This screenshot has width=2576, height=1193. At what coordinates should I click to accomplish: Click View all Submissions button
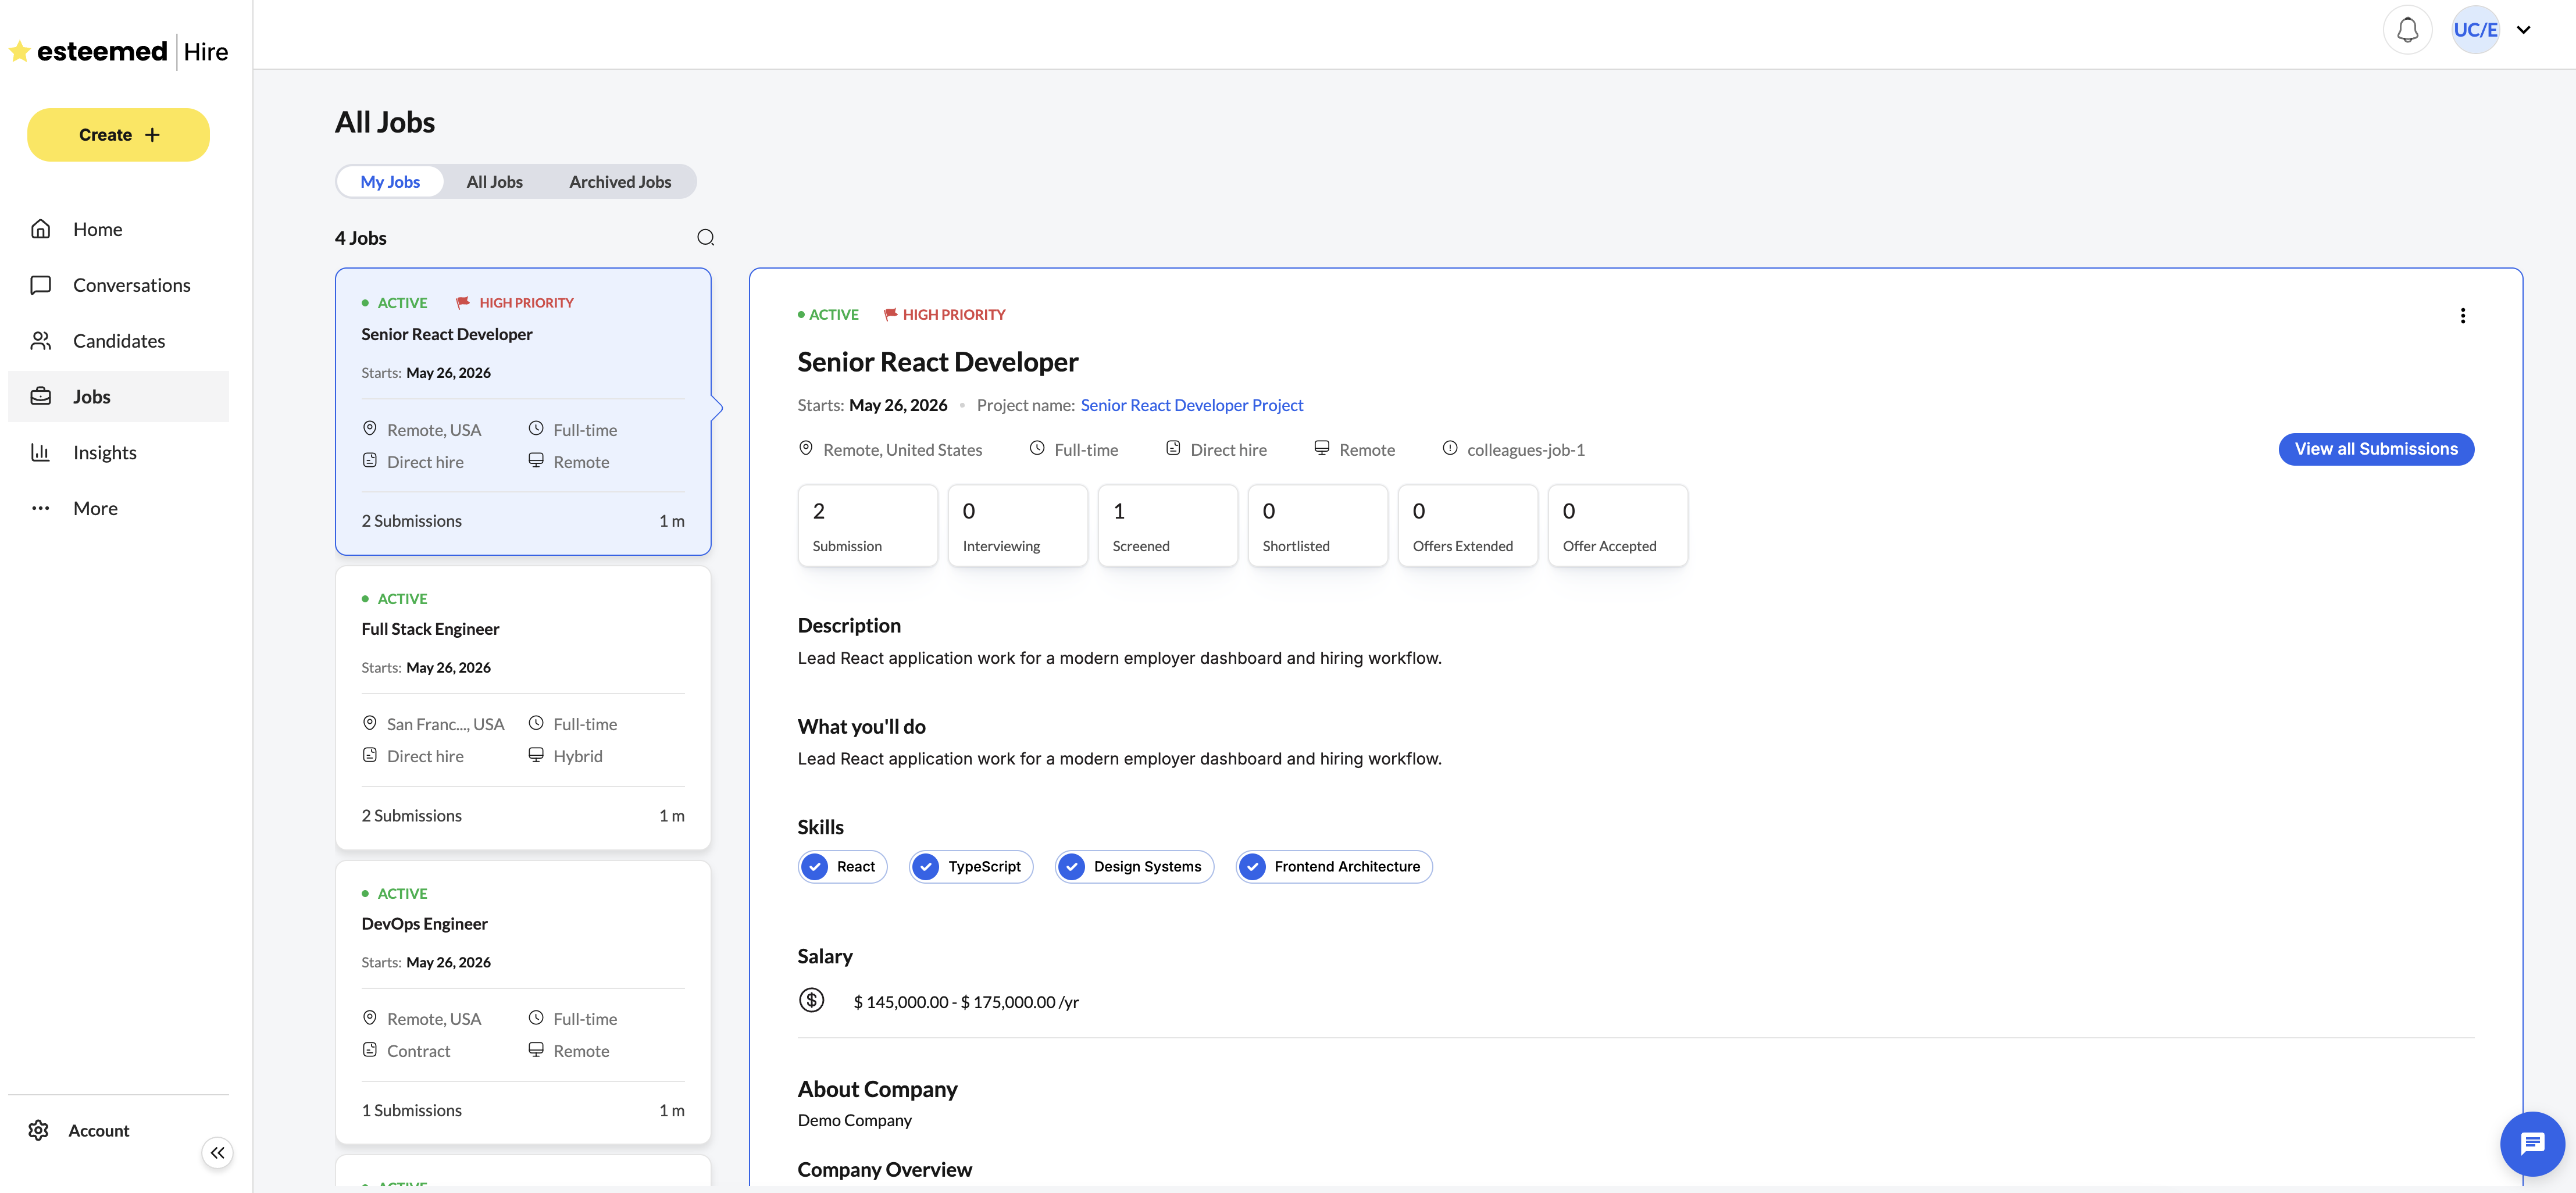tap(2376, 450)
